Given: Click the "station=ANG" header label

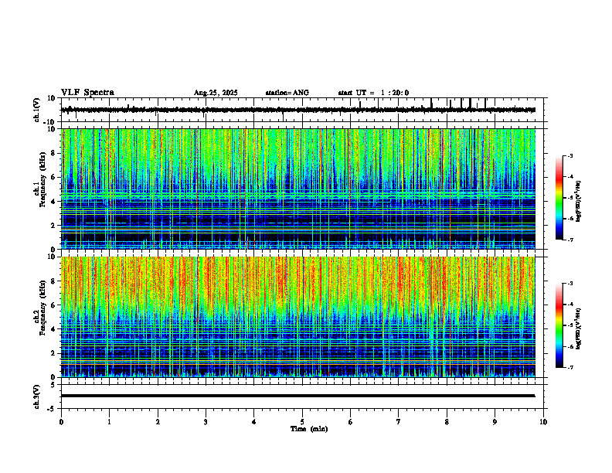Looking at the screenshot, I should pos(287,93).
